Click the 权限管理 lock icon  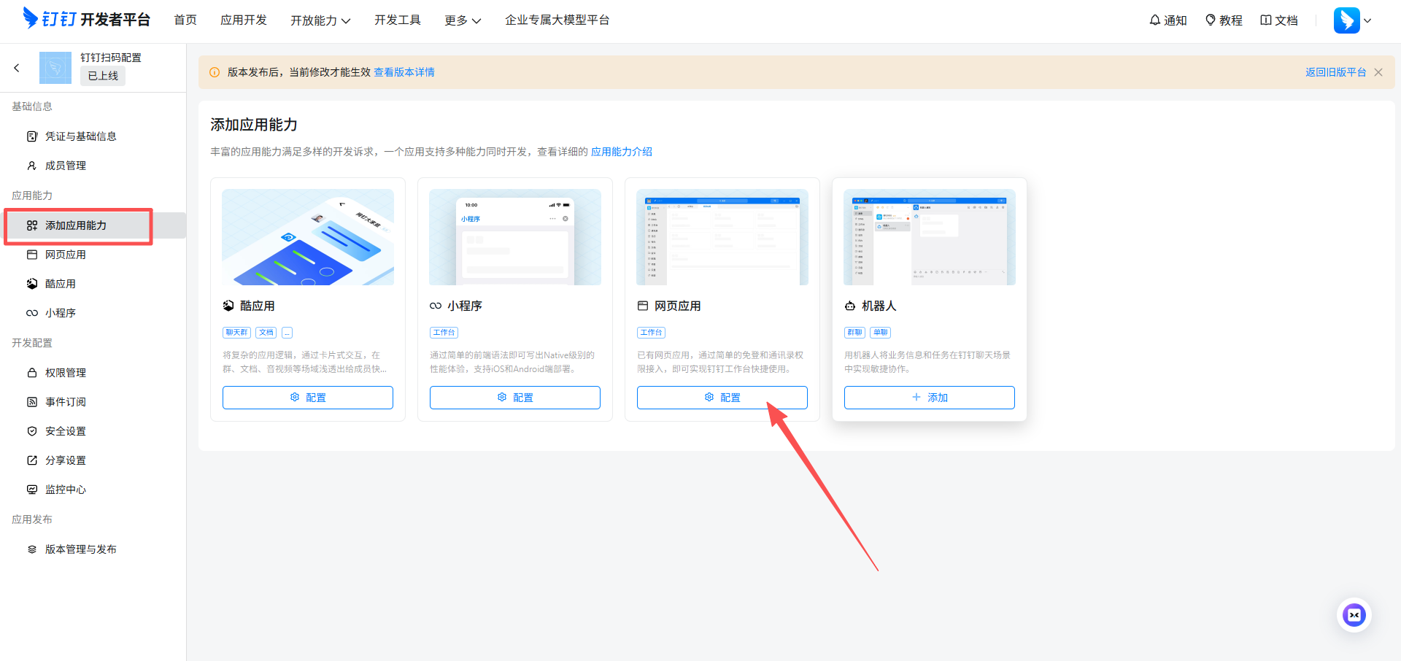click(32, 373)
